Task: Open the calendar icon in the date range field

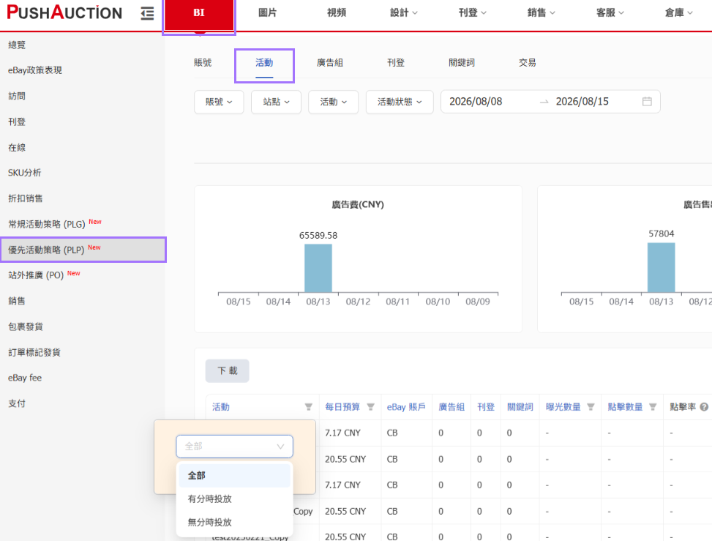Action: pos(647,101)
